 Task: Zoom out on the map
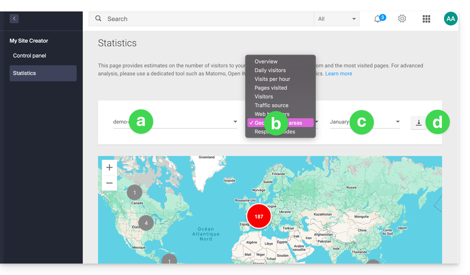[109, 183]
